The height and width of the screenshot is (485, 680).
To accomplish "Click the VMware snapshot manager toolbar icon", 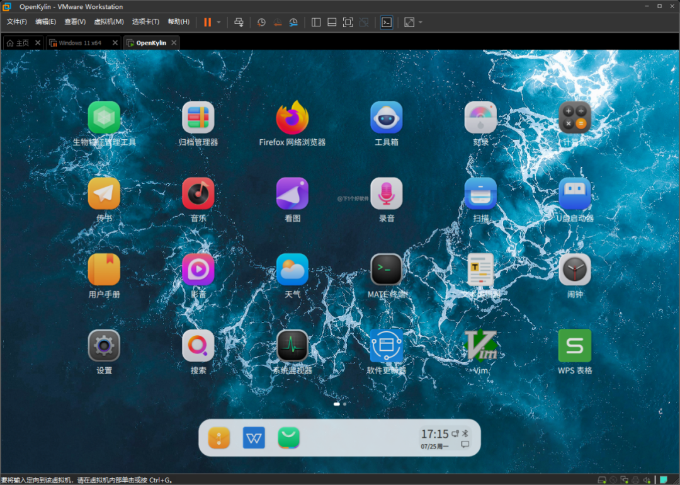I will coord(293,22).
